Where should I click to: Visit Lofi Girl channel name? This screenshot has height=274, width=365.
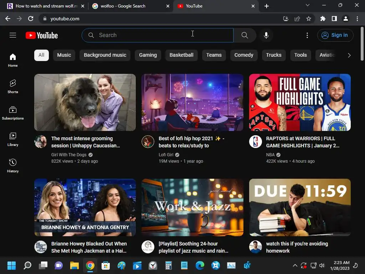[166, 155]
